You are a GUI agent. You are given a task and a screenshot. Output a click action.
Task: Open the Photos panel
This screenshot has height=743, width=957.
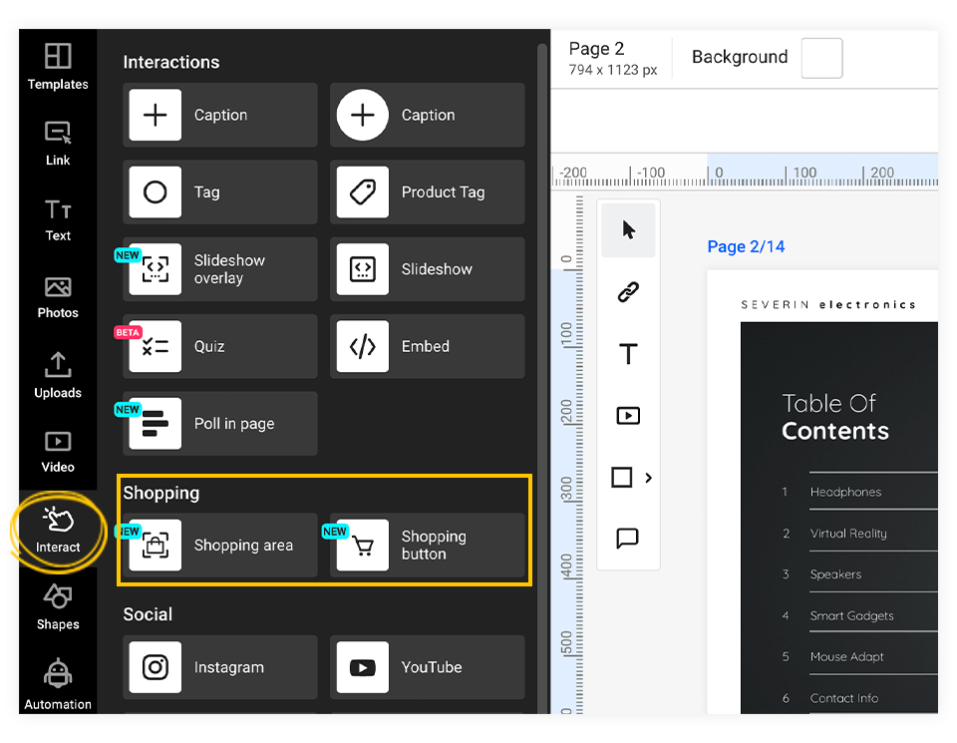pyautogui.click(x=57, y=296)
